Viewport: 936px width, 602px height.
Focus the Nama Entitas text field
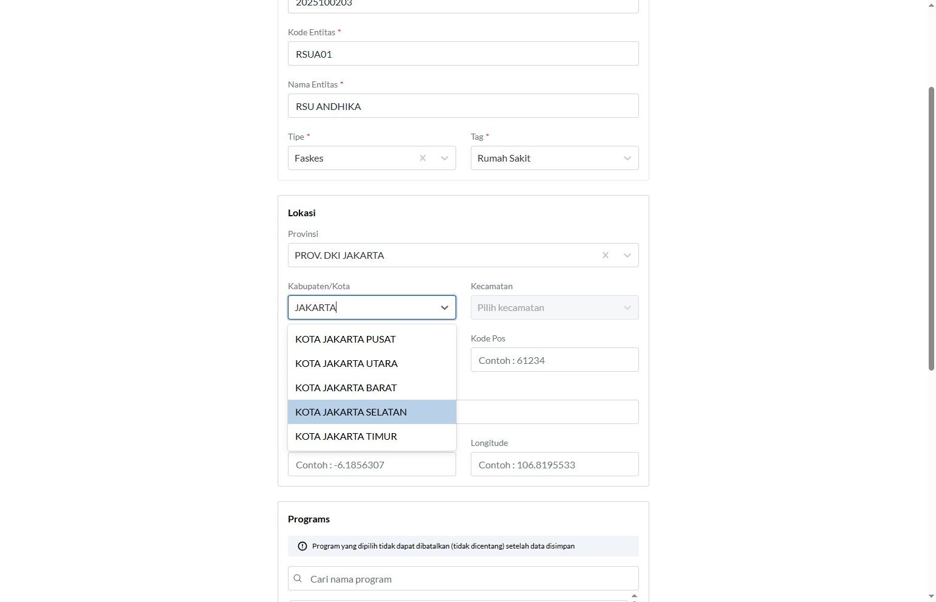tap(463, 106)
